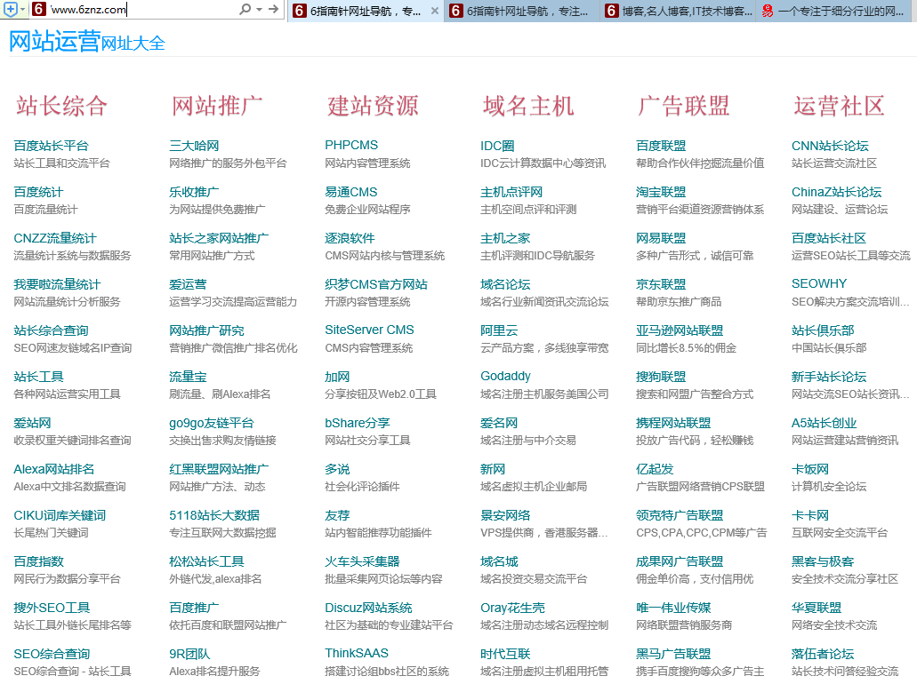
Task: Open the 百度联盟 link
Action: [661, 146]
